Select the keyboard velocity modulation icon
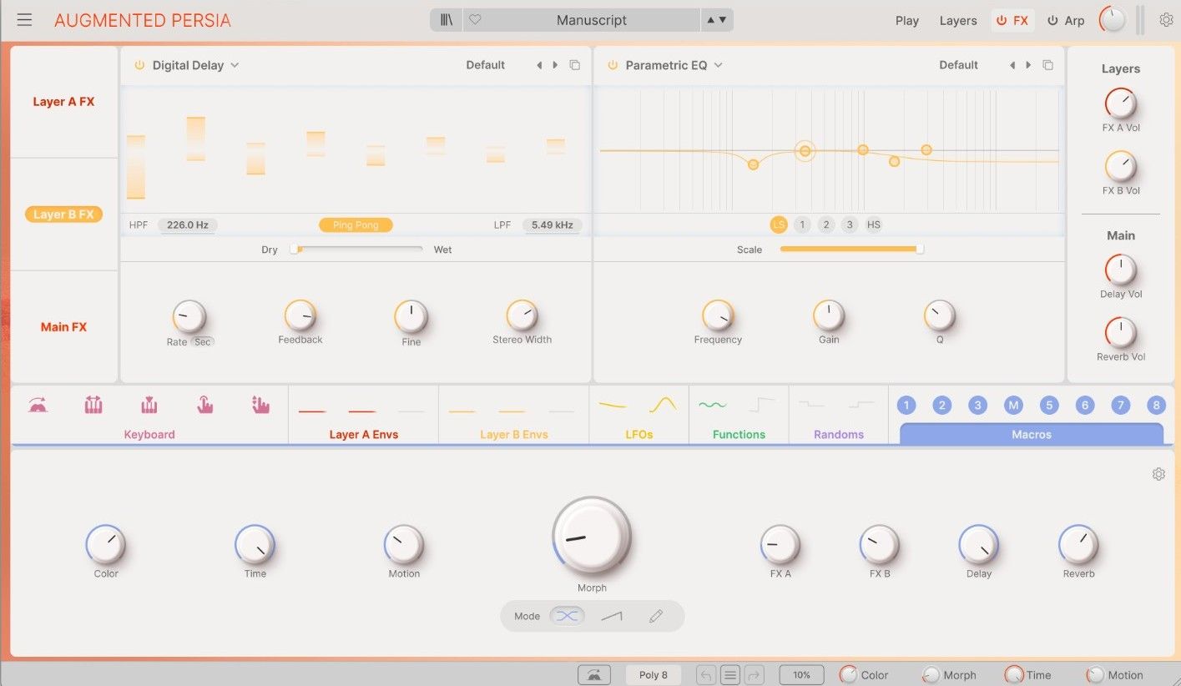This screenshot has height=686, width=1181. click(x=149, y=405)
